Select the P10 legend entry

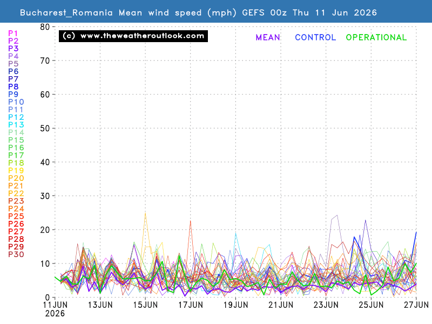[x=16, y=102]
